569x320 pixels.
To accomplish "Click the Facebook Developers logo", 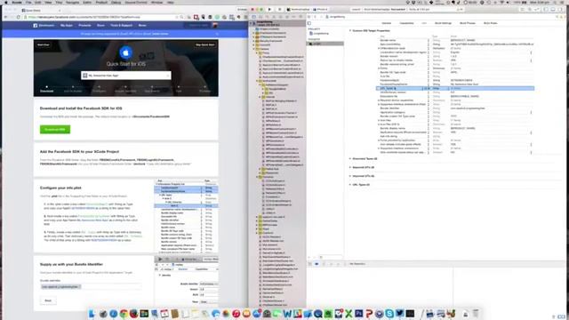I will (x=44, y=26).
